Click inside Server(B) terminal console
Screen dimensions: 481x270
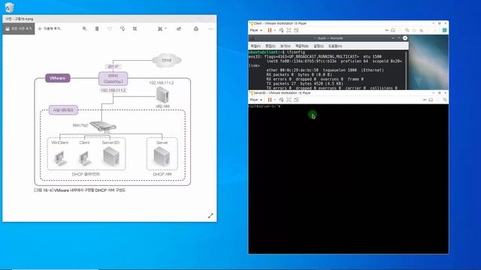pyautogui.click(x=349, y=178)
